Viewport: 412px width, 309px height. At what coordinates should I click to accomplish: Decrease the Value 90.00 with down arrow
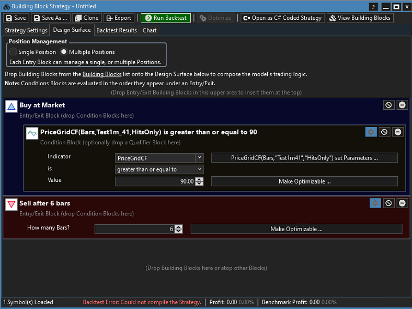click(x=199, y=184)
